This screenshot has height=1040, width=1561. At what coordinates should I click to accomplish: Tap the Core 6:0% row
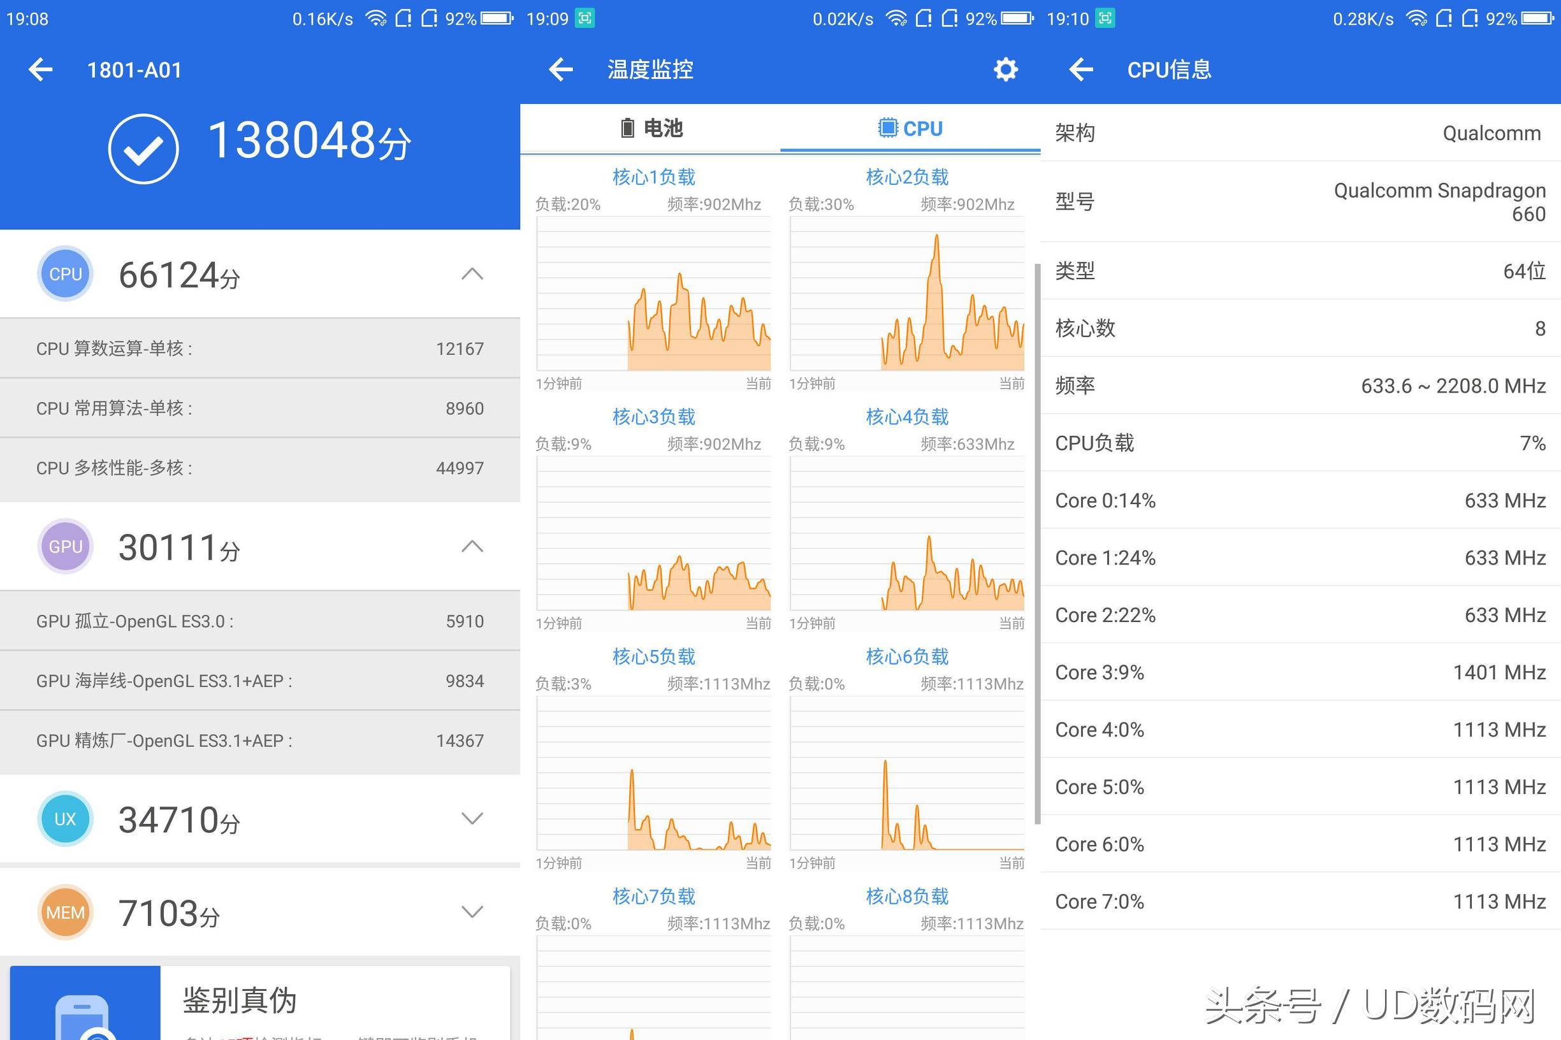tap(1300, 844)
